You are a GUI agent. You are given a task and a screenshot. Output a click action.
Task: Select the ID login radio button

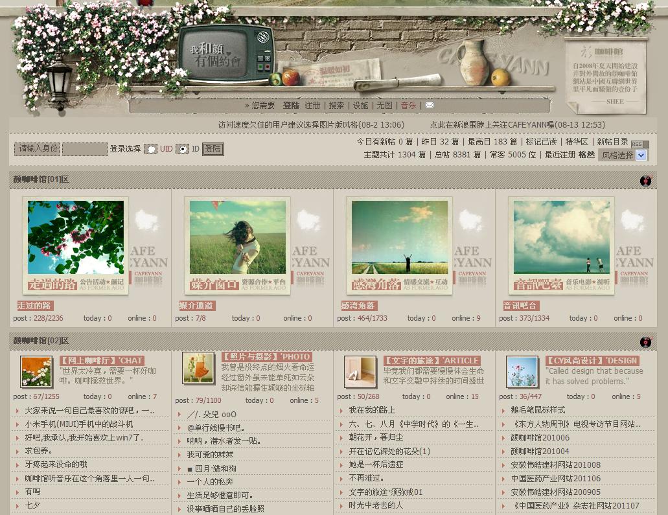click(x=182, y=149)
